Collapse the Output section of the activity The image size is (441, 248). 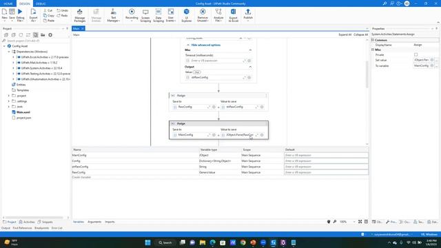pos(250,67)
